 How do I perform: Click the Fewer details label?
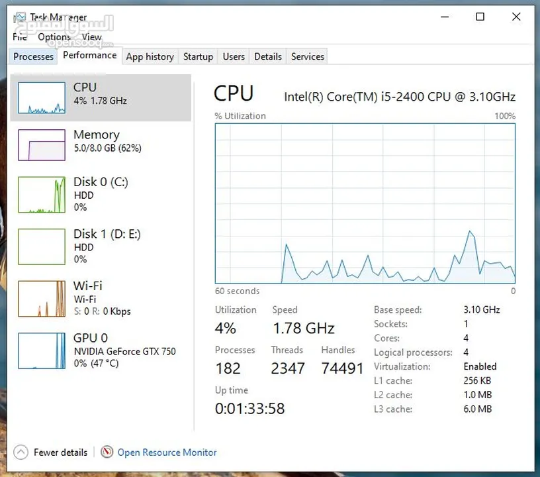61,452
